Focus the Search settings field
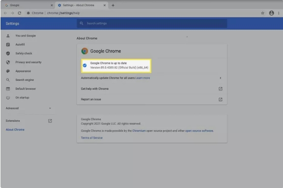Screen dimensions: 283x188 152,24
